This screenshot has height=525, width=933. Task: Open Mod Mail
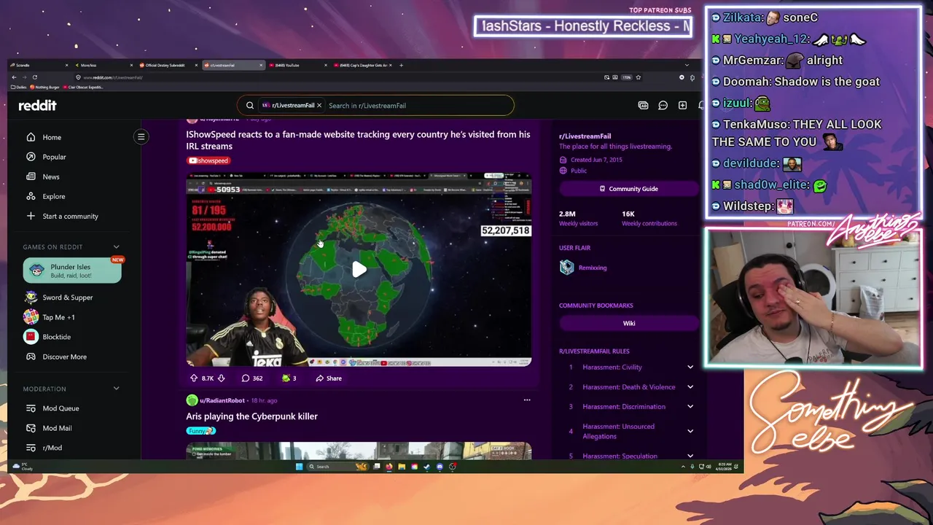[x=49, y=428]
